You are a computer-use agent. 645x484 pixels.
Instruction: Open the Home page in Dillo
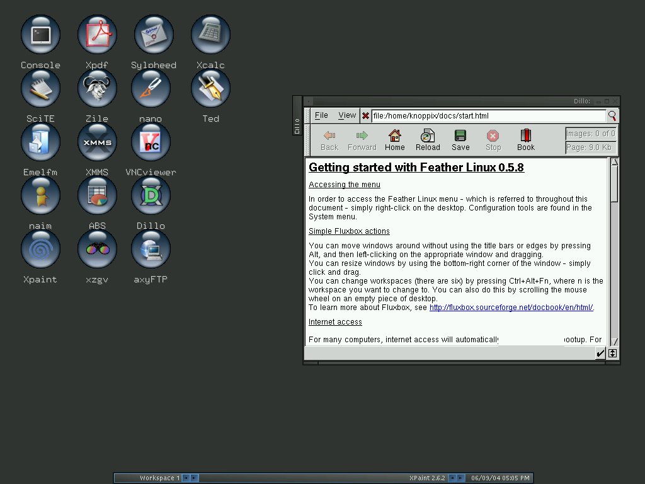[394, 139]
